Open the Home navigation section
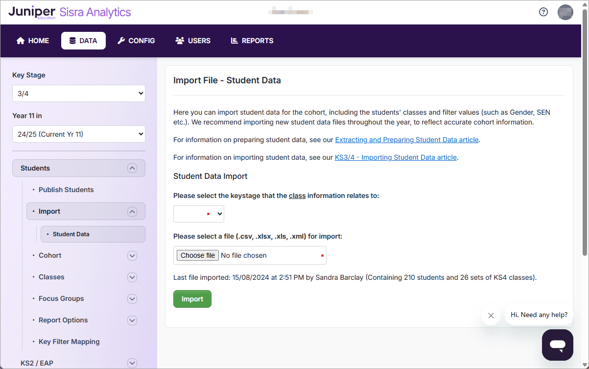Viewport: 589px width, 369px height. click(x=32, y=41)
